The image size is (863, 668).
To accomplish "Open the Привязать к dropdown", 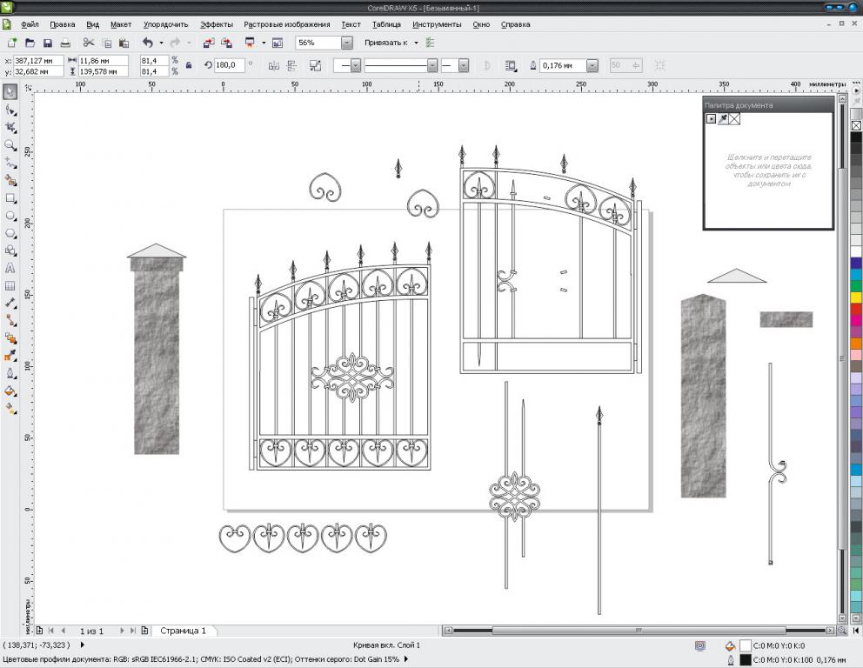I will pos(416,43).
